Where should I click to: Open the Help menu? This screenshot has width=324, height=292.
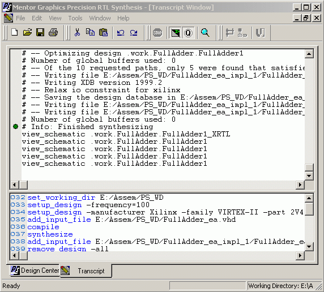click(x=123, y=18)
